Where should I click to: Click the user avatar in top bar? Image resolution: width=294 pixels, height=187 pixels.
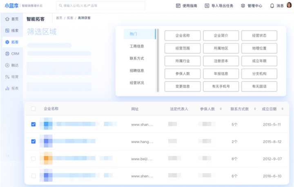289,6
